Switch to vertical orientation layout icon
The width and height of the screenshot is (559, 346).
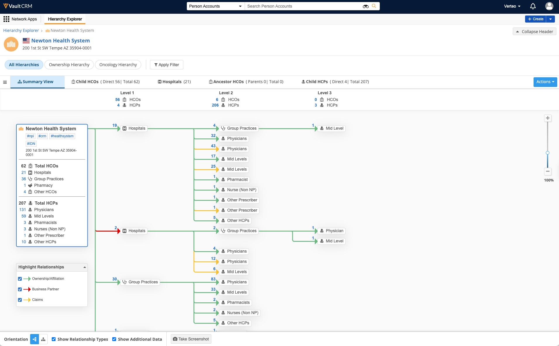pyautogui.click(x=43, y=339)
